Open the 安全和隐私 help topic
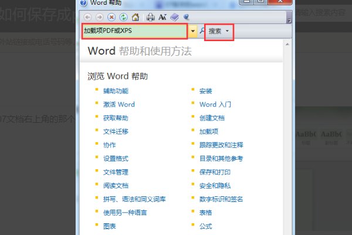352x235 pixels. click(215, 186)
